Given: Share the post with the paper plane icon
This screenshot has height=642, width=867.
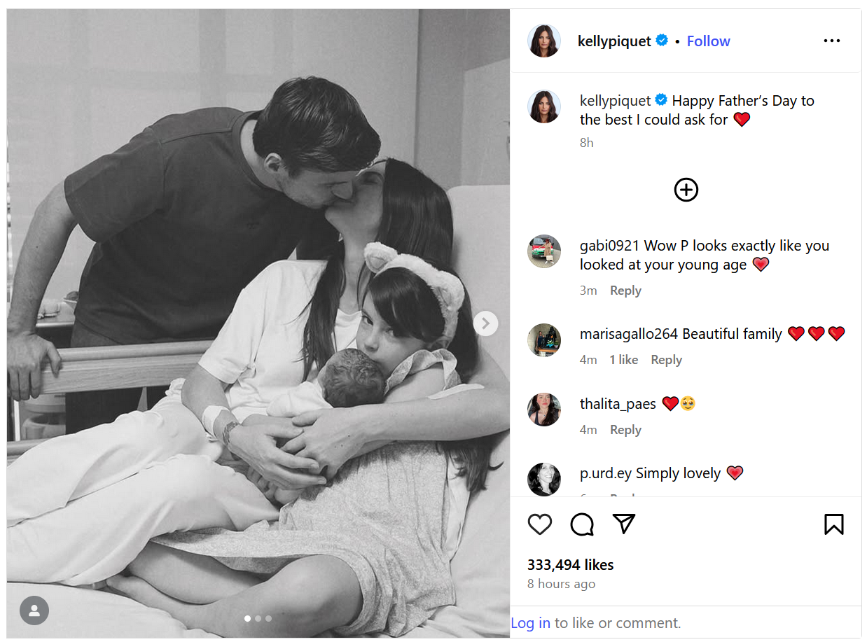Looking at the screenshot, I should click(x=624, y=524).
